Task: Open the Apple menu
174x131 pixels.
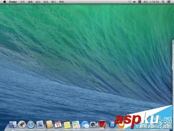Action: (5, 2)
